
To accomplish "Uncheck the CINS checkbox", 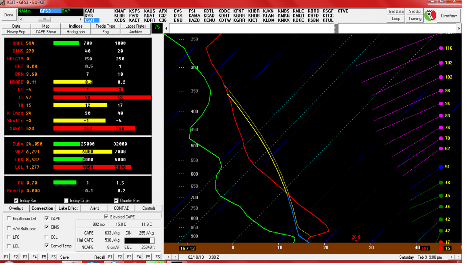I will (47, 227).
